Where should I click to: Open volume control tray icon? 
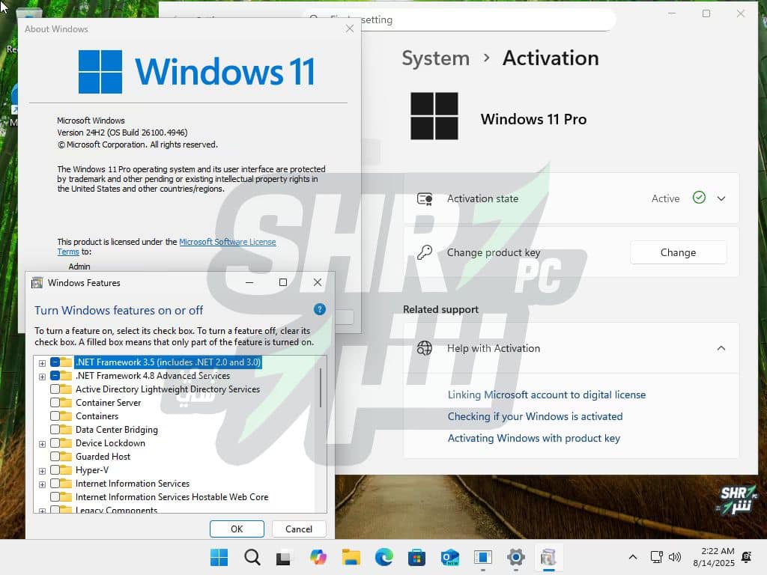675,557
